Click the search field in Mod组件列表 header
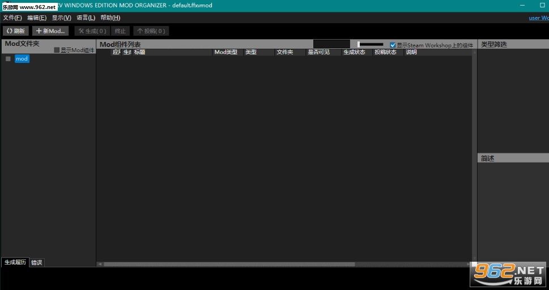 pos(331,44)
